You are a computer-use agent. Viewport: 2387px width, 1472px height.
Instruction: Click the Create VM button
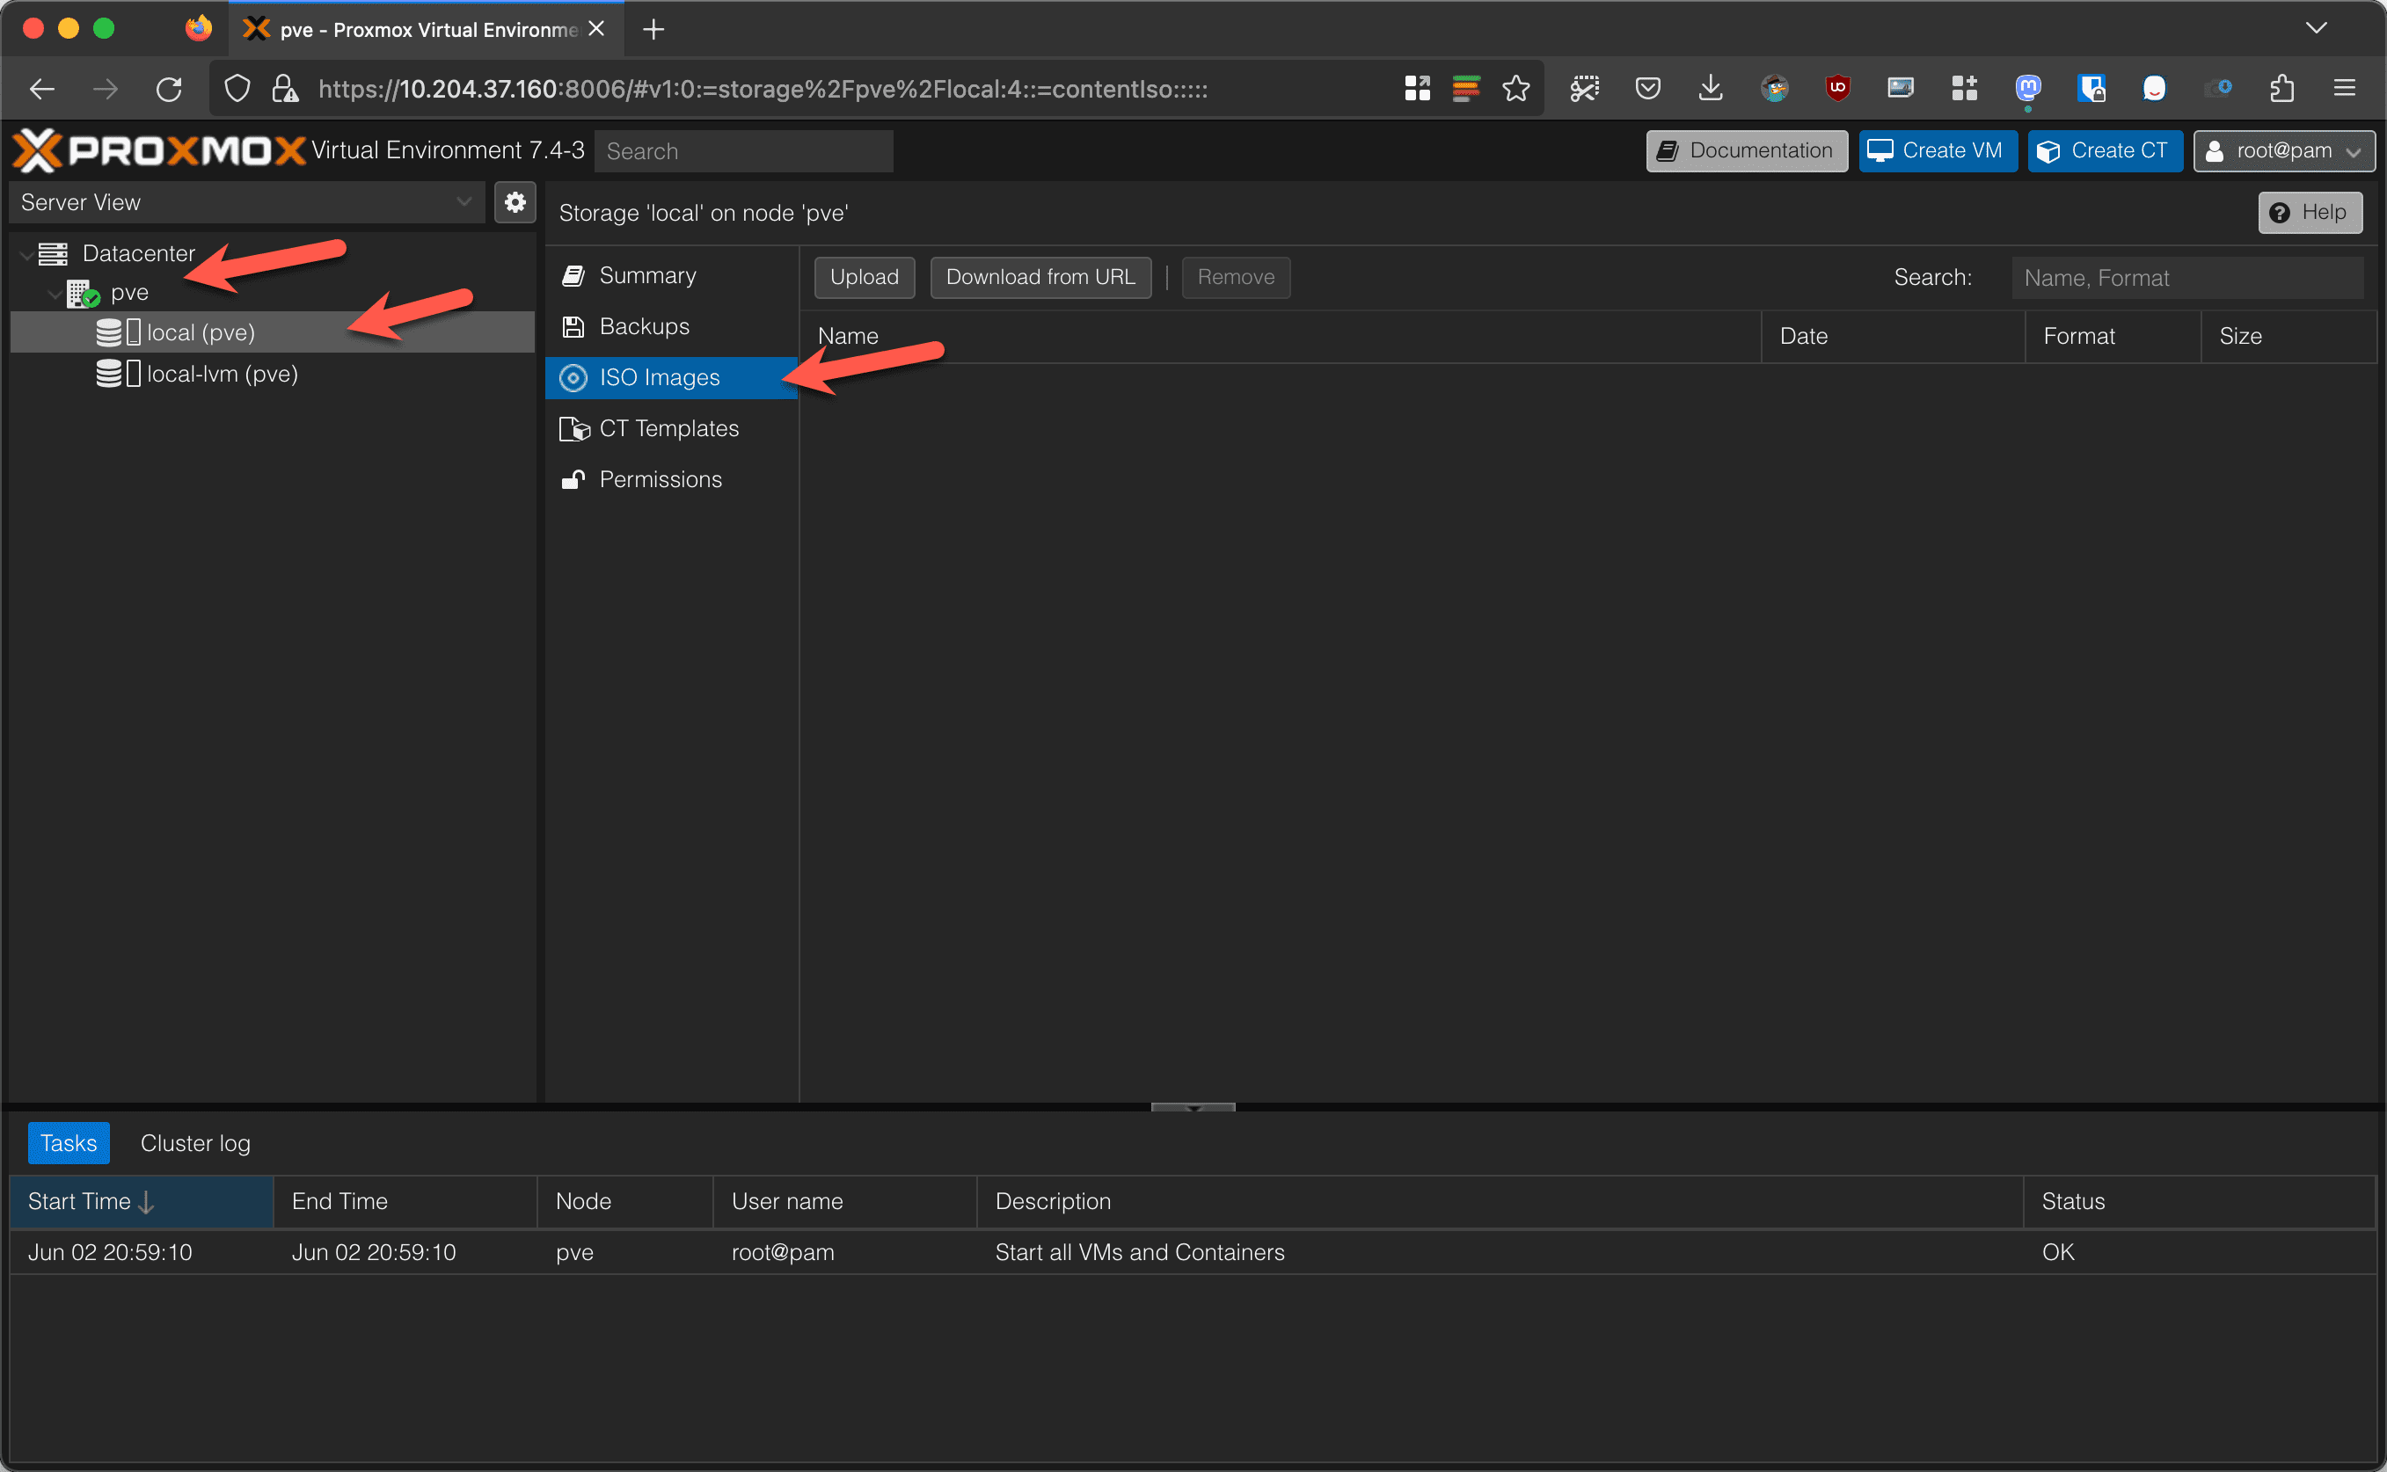pos(1938,151)
